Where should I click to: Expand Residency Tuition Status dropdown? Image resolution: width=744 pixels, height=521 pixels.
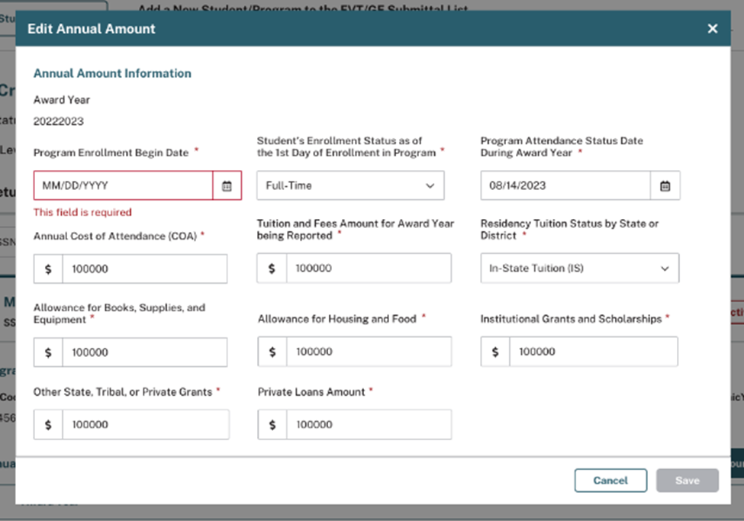579,269
